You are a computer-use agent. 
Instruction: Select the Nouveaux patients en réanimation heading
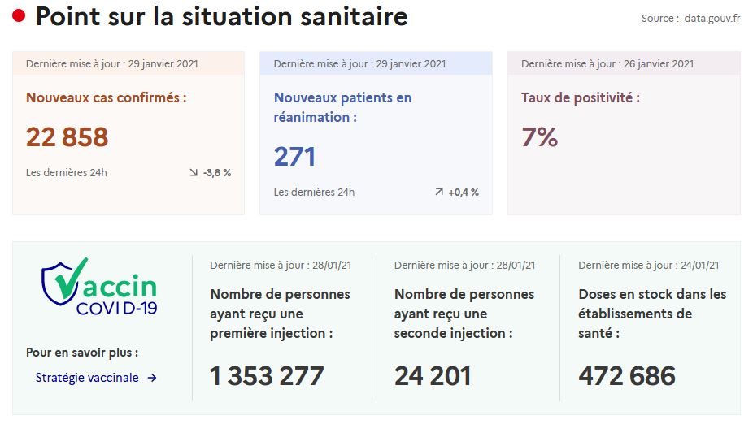342,107
